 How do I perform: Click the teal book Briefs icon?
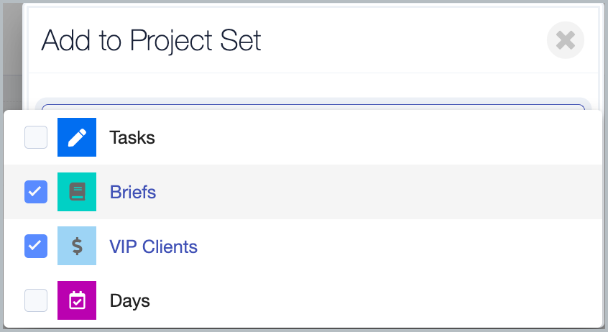77,192
